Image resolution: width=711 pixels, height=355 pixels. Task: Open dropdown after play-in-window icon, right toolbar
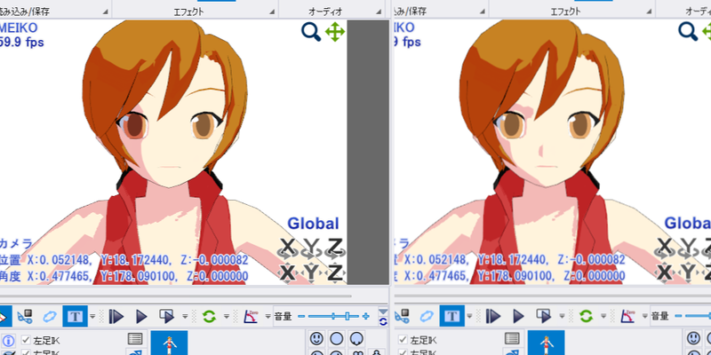coord(562,316)
